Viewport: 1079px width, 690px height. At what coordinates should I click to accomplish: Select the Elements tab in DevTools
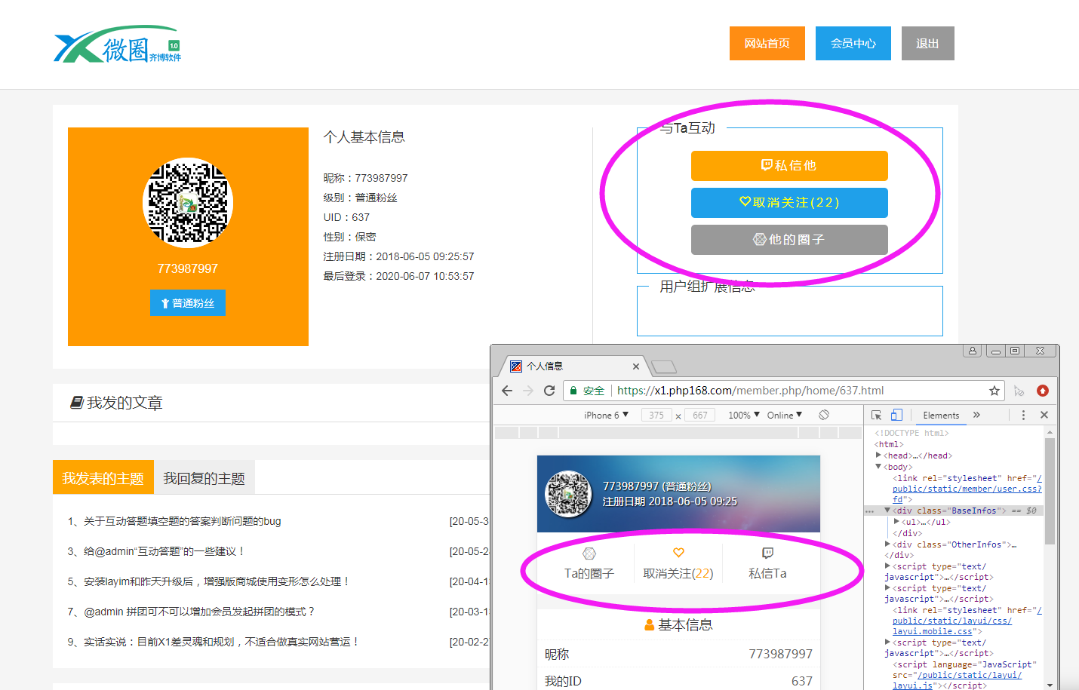pos(941,415)
